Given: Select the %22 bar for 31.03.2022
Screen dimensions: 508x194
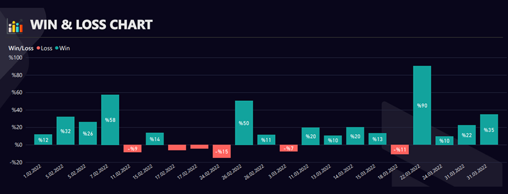Looking at the screenshot, I should pyautogui.click(x=467, y=135).
